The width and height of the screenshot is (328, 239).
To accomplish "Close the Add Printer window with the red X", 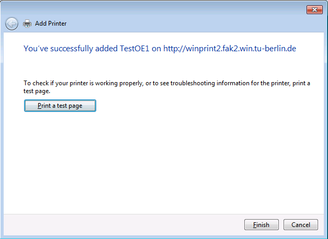I will click(314, 9).
